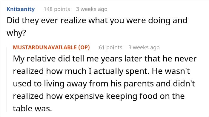Click the phrase "how much I actually spent"
The width and height of the screenshot is (209, 117).
(x=97, y=71)
